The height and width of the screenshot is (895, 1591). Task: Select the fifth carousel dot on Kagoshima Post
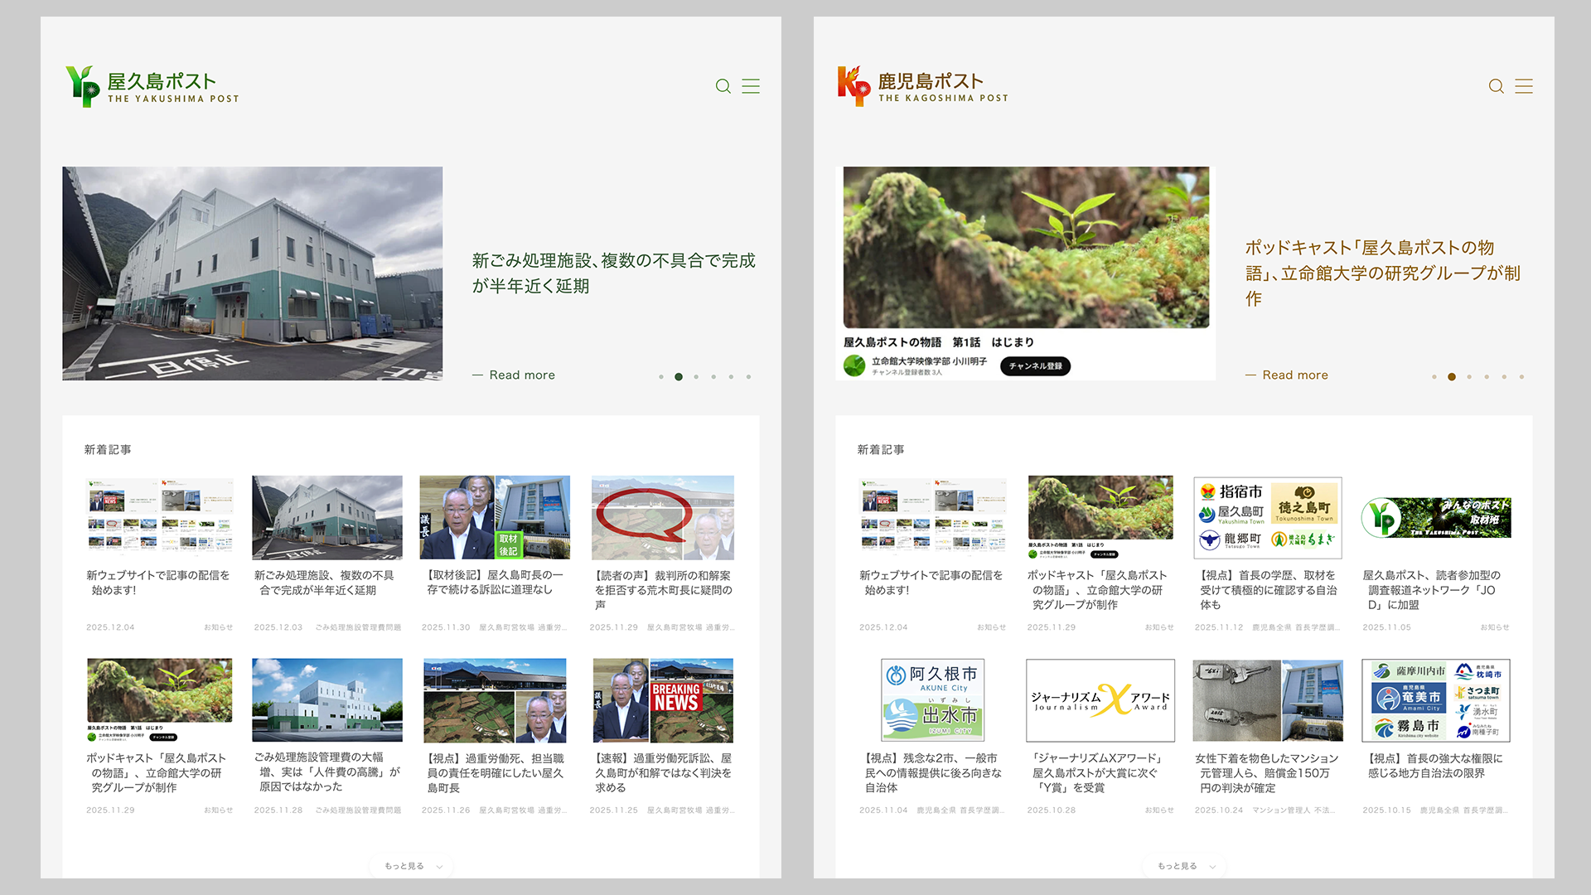[1504, 377]
